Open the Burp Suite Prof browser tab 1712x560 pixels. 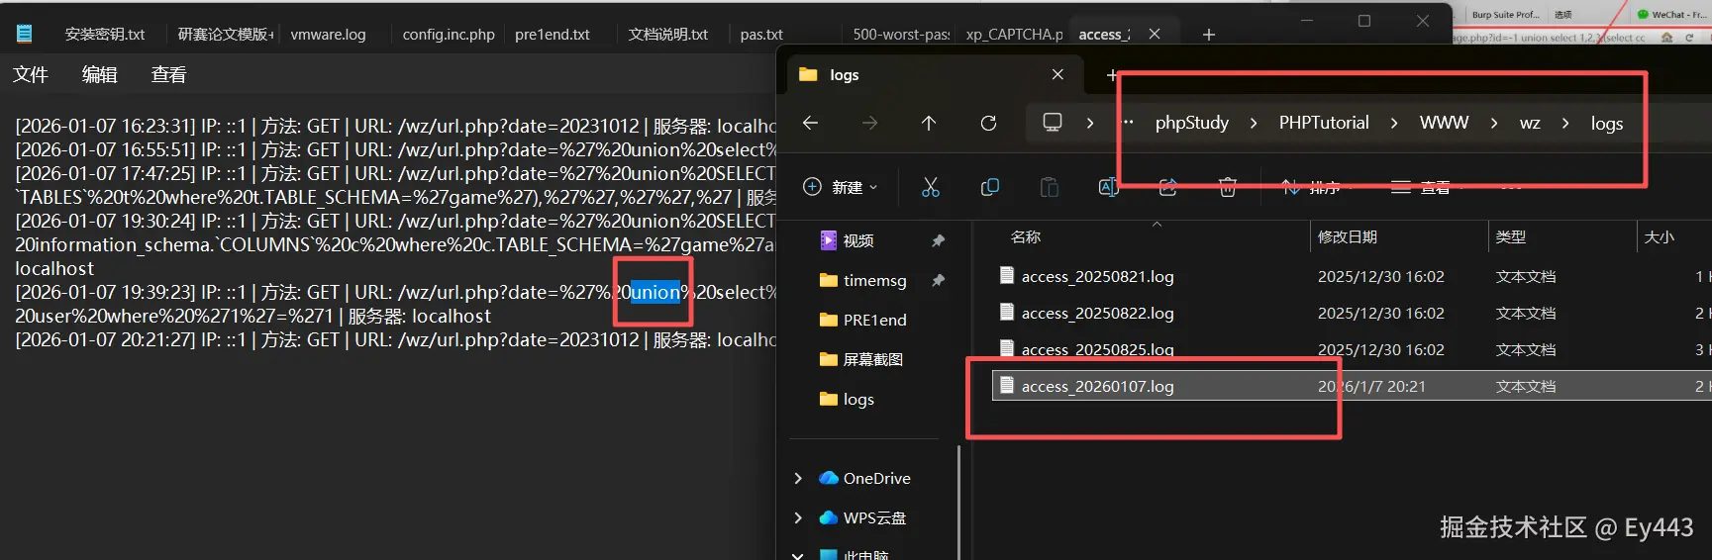(x=1505, y=15)
